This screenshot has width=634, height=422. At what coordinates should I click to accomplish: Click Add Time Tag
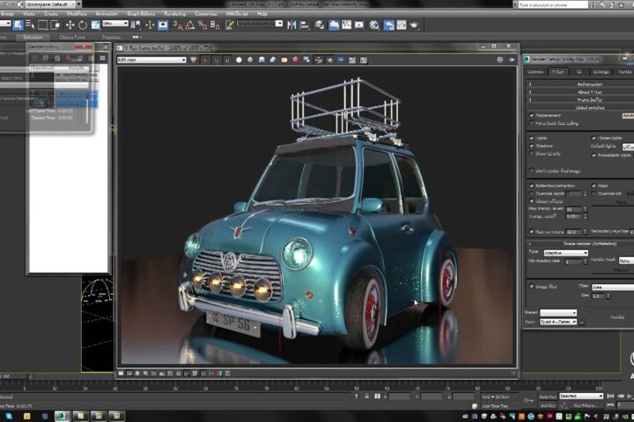495,406
